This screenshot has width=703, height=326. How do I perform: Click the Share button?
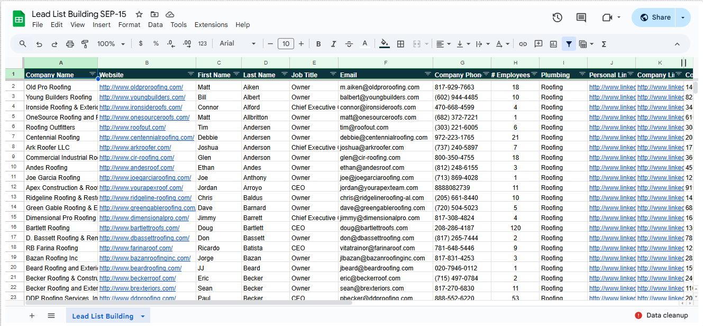[655, 17]
